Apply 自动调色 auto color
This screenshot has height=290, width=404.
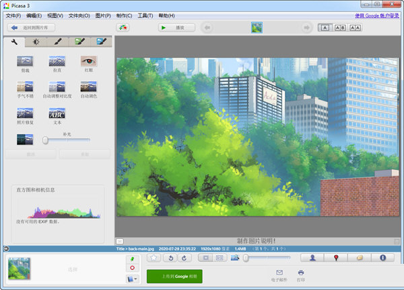click(89, 87)
